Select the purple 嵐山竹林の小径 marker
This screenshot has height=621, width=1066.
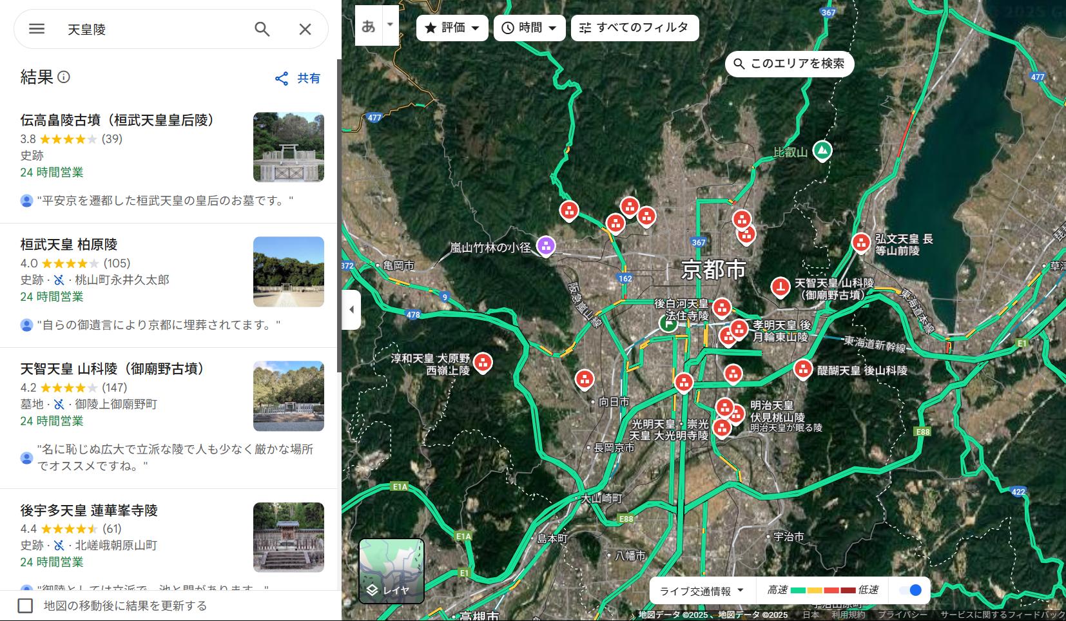[x=546, y=245]
